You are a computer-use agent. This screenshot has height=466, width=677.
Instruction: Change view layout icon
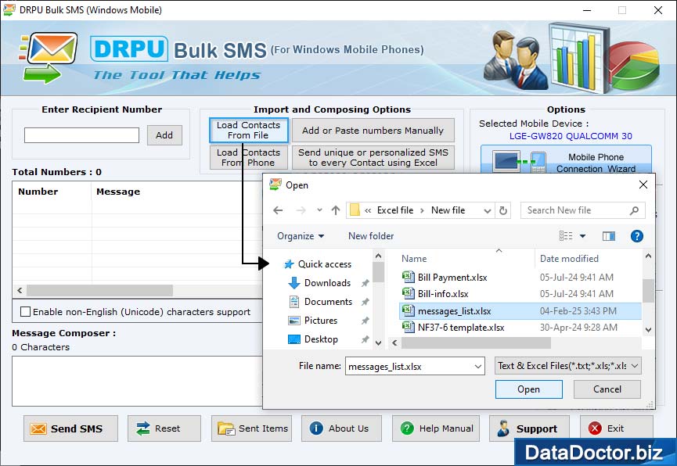566,235
